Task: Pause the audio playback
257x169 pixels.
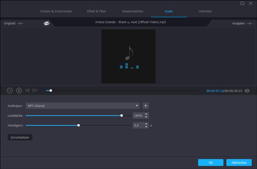Action: (10, 91)
